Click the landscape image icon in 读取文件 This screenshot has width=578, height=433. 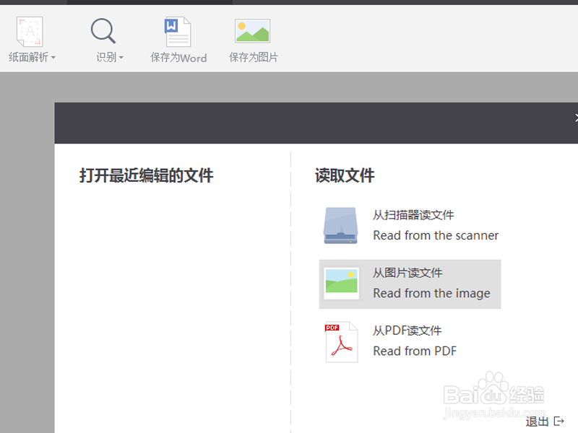tap(341, 283)
